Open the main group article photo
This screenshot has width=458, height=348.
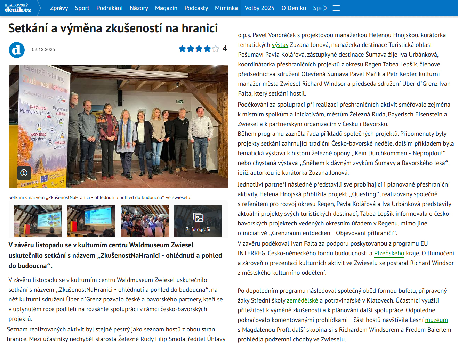pos(118,127)
